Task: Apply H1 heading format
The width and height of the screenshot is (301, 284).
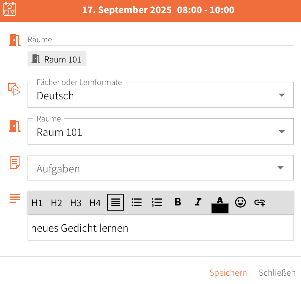Action: click(37, 203)
